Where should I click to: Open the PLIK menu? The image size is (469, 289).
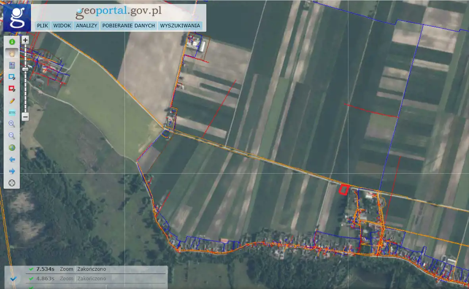click(x=42, y=26)
